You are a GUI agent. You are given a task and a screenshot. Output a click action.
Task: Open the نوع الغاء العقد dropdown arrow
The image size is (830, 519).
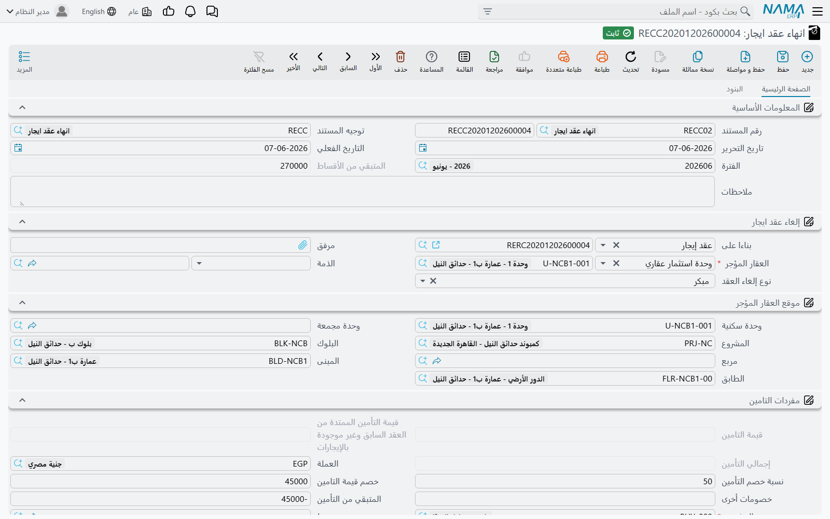[423, 281]
